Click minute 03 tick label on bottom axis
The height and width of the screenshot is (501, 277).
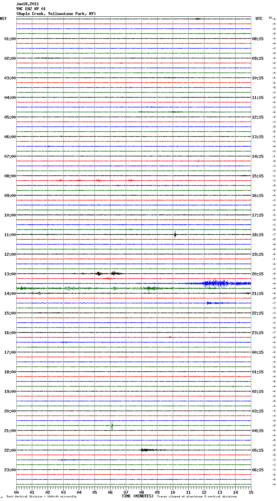63,492
